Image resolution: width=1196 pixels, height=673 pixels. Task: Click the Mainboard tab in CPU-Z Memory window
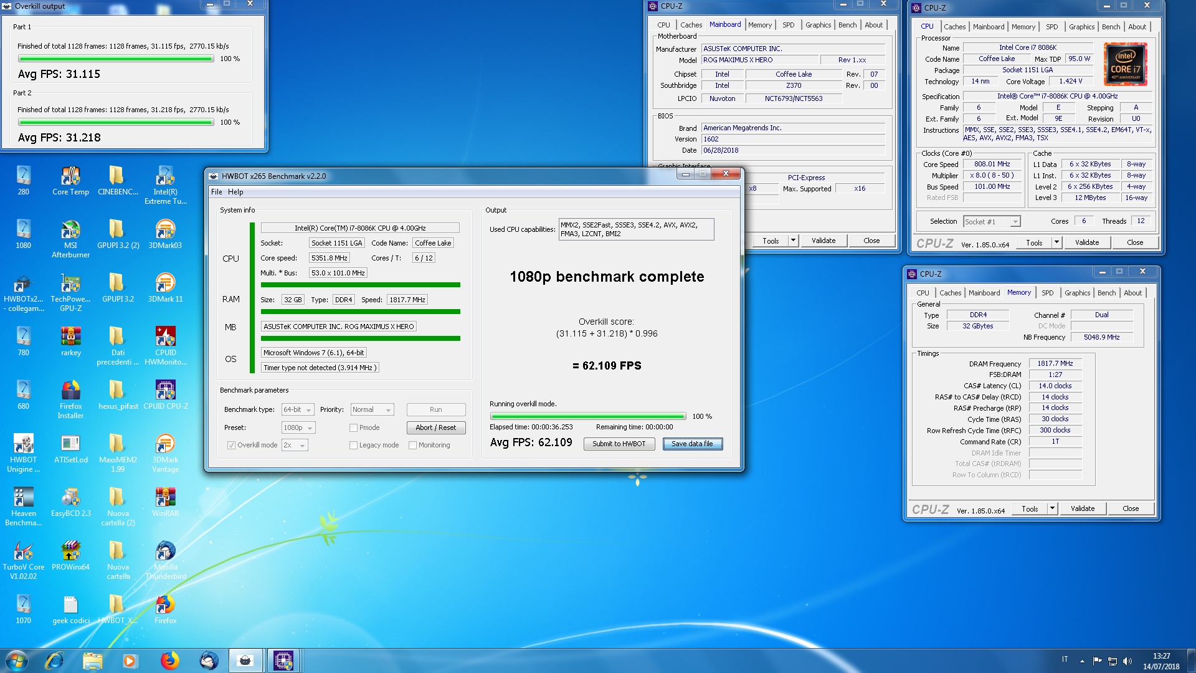click(x=984, y=293)
